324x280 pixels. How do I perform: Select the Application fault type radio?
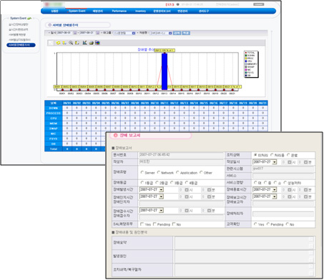177,172
